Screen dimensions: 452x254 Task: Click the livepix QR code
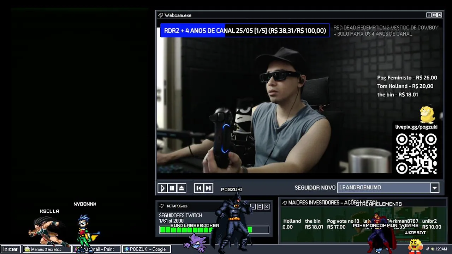pyautogui.click(x=416, y=154)
